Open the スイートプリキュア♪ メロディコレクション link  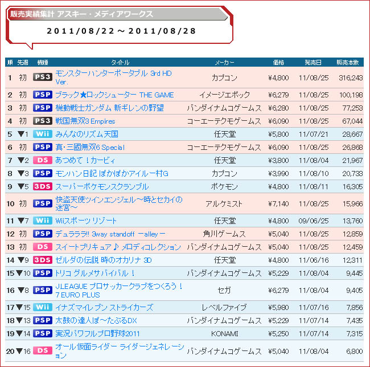pyautogui.click(x=118, y=247)
